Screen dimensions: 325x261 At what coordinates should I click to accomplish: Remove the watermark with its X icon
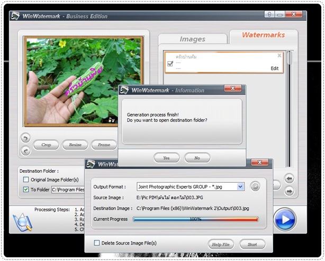tap(279, 55)
